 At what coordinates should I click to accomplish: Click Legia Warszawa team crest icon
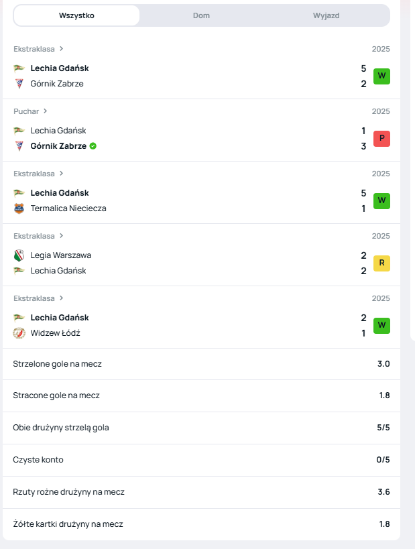[19, 255]
